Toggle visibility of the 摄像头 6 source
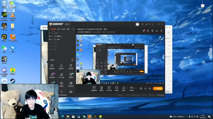This screenshot has width=213, height=119. click(x=50, y=36)
